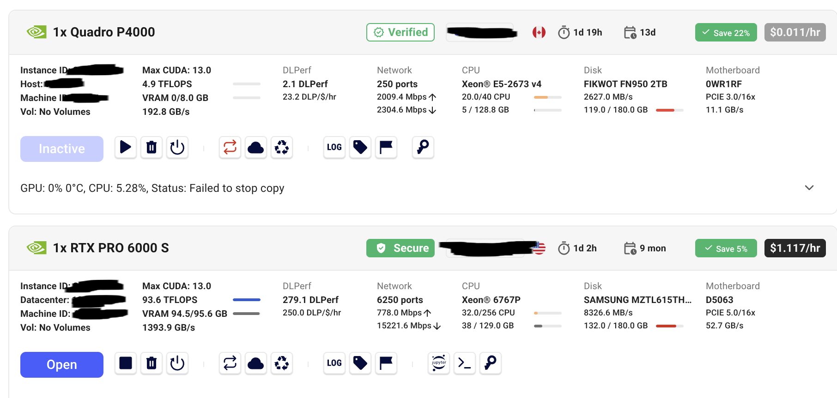Open Jupyter for the RTX PRO 6000 S
This screenshot has width=837, height=398.
point(439,363)
